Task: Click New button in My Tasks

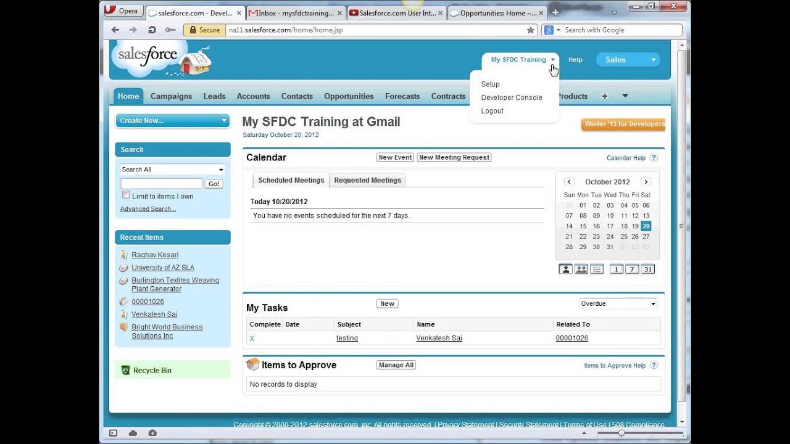Action: [387, 303]
